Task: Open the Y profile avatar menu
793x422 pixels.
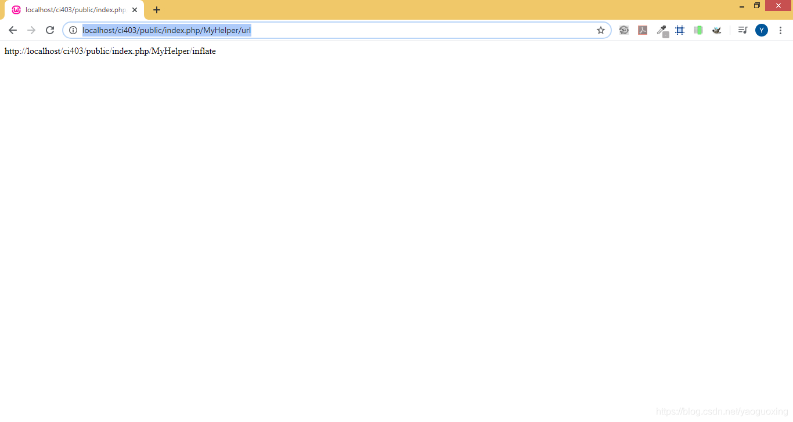Action: coord(762,30)
